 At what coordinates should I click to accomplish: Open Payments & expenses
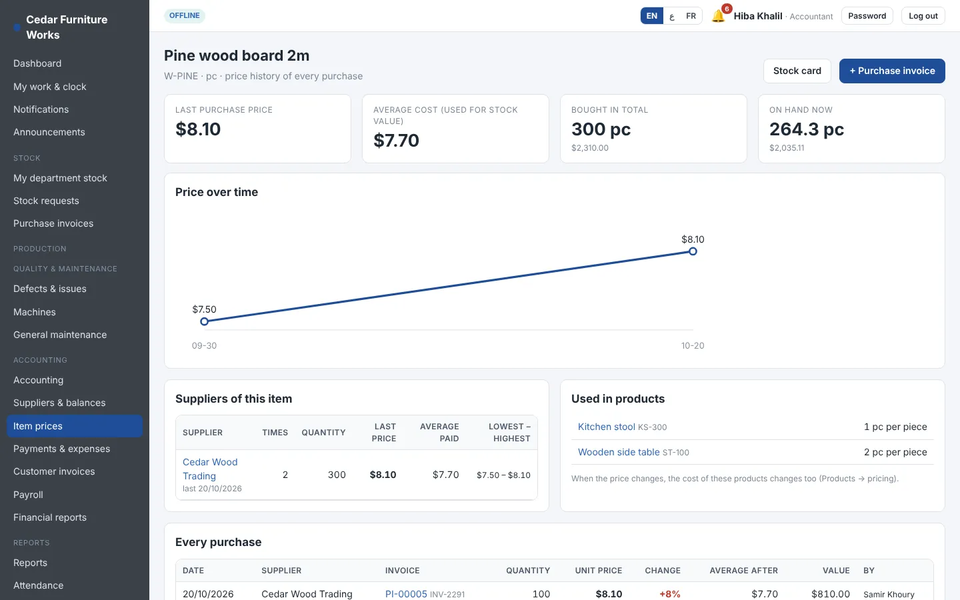coord(75,449)
